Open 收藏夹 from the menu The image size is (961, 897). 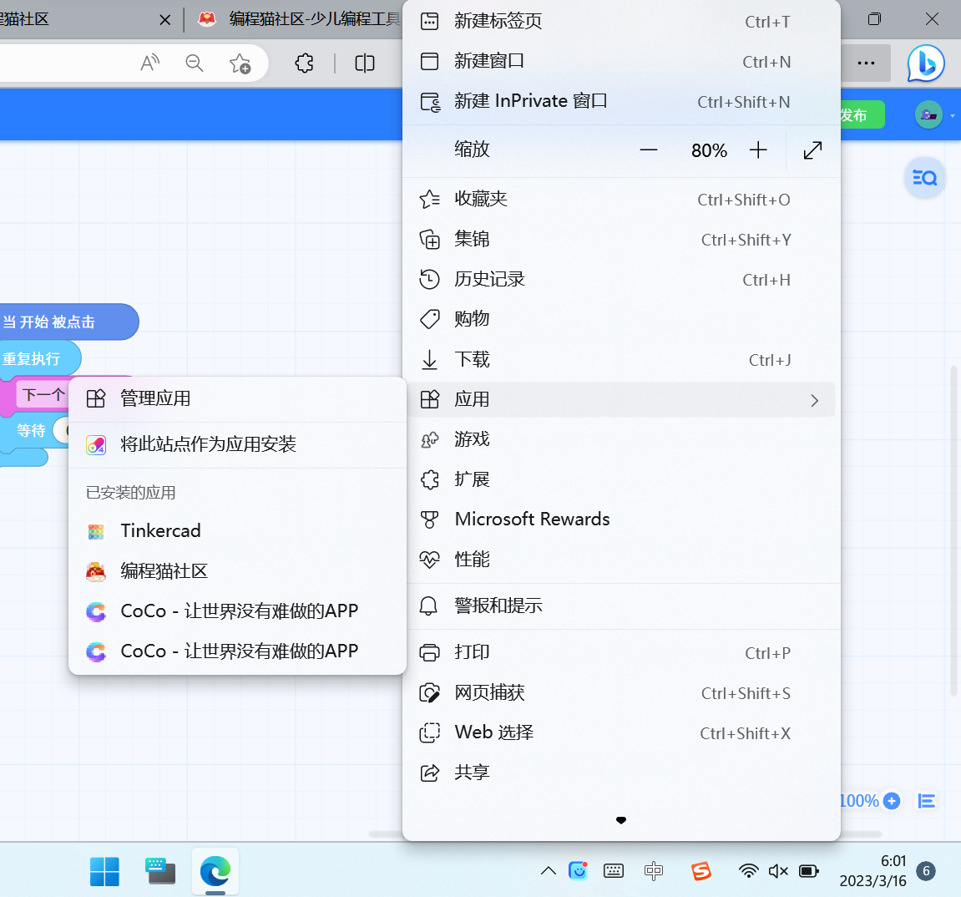tap(621, 200)
